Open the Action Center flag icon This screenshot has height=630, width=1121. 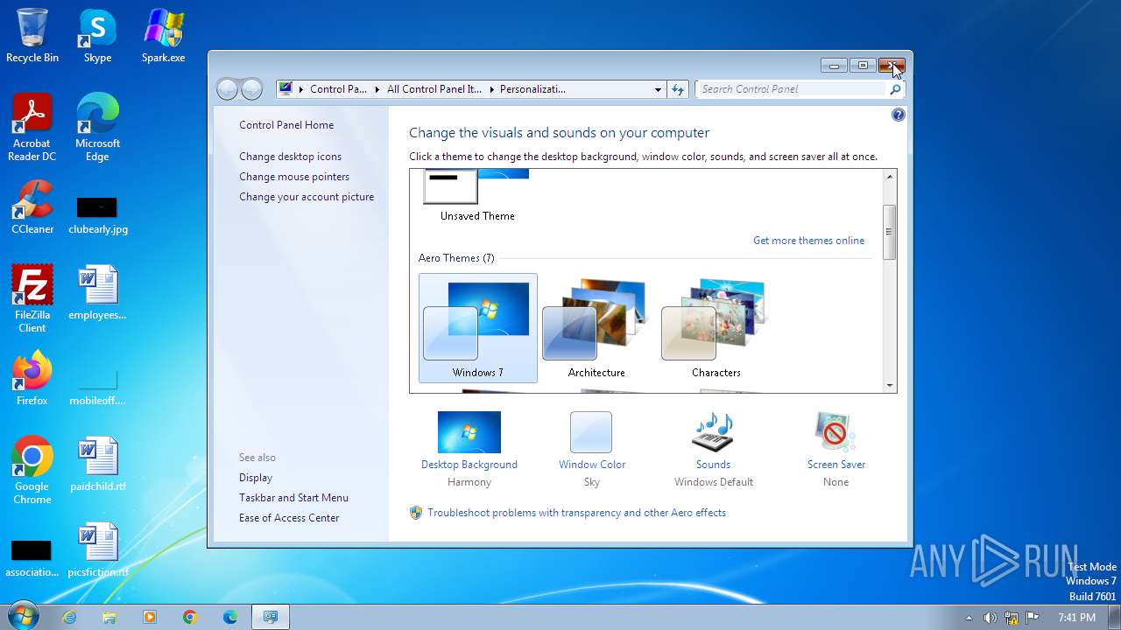pyautogui.click(x=1033, y=618)
